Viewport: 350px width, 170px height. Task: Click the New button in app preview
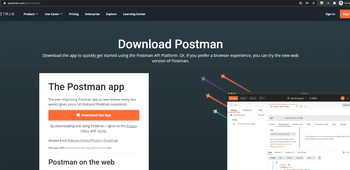[233, 98]
